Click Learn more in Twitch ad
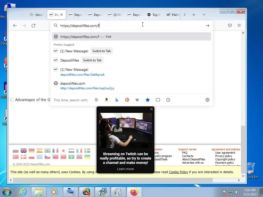Viewport: 263px width, 197px height. point(125,169)
